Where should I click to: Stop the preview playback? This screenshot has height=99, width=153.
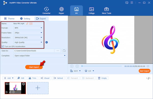click(77, 66)
